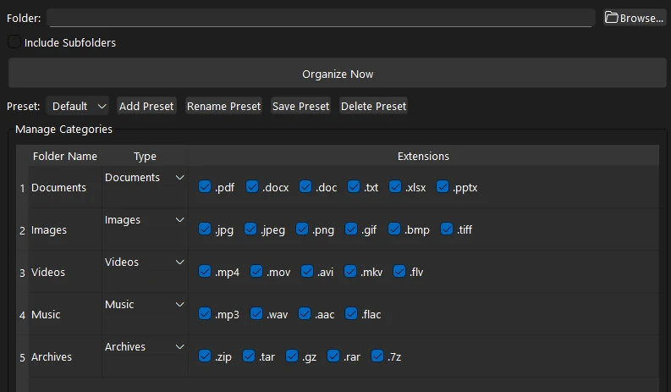The width and height of the screenshot is (671, 392).
Task: Uncheck the .gz extension checkbox
Action: pyautogui.click(x=291, y=356)
